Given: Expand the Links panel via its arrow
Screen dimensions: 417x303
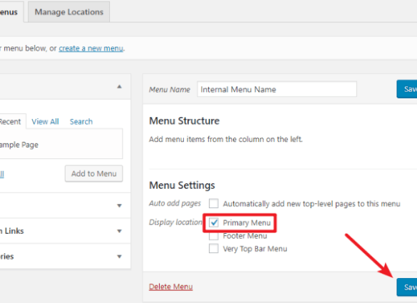Looking at the screenshot, I should tap(120, 231).
